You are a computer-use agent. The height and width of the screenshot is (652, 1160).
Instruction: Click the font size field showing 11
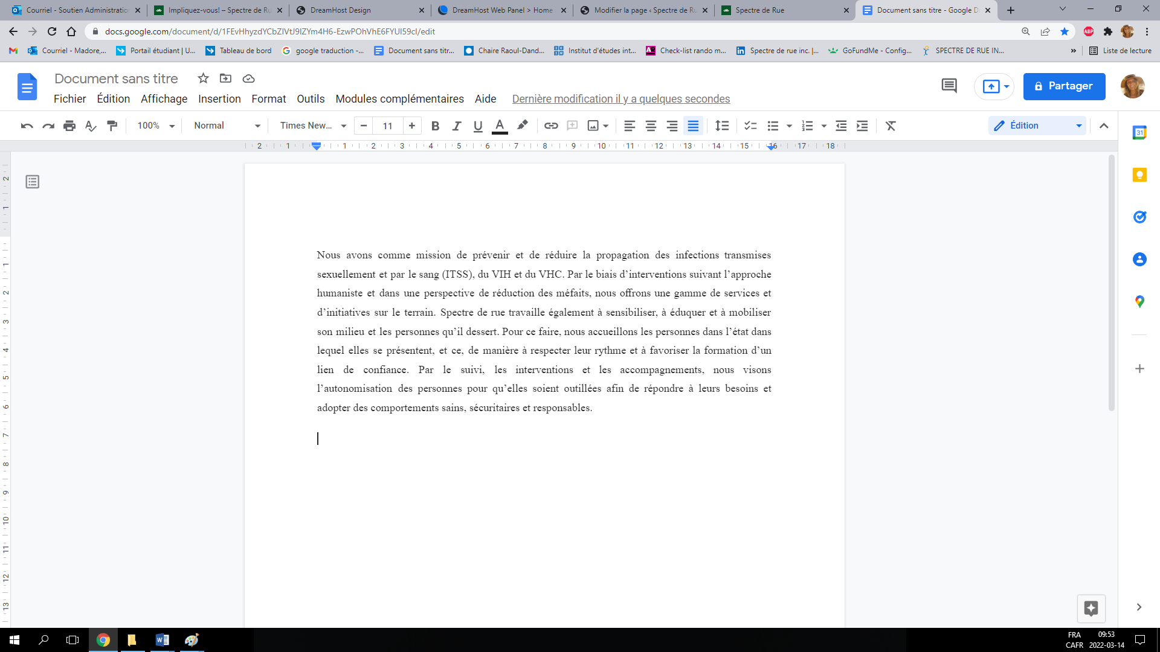(x=387, y=126)
